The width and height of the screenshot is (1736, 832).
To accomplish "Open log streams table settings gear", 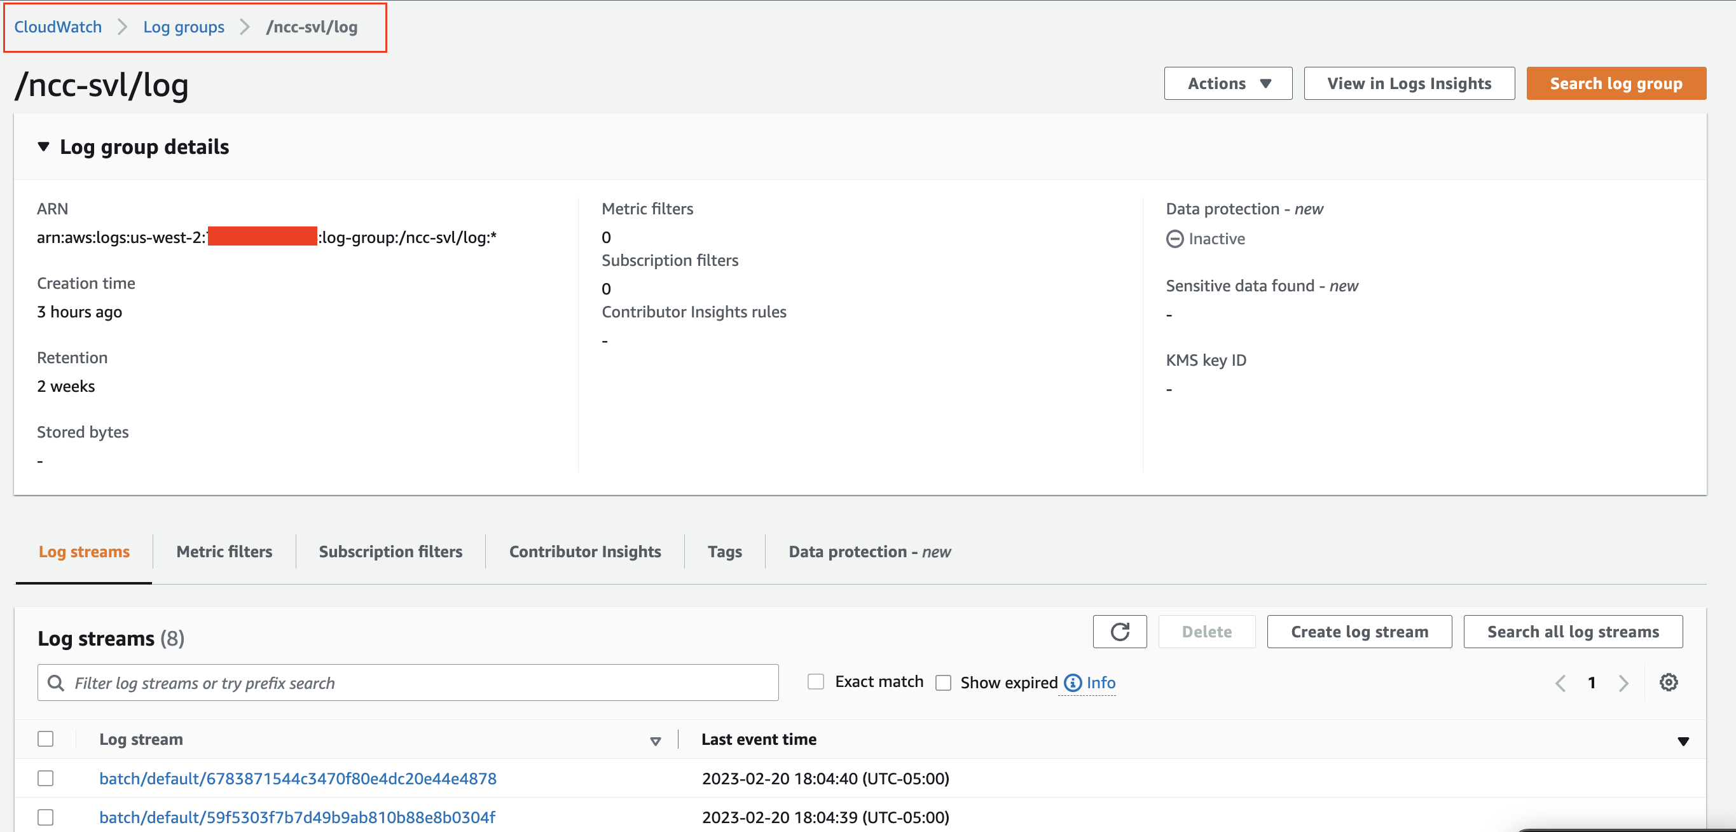I will pyautogui.click(x=1669, y=683).
